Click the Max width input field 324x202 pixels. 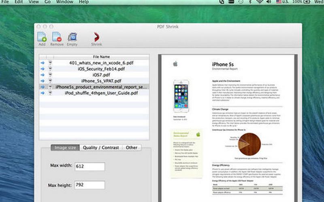pyautogui.click(x=90, y=166)
